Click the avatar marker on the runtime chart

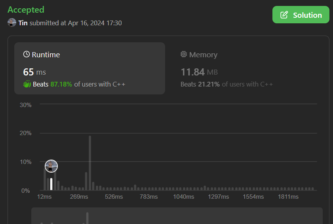tap(51, 166)
